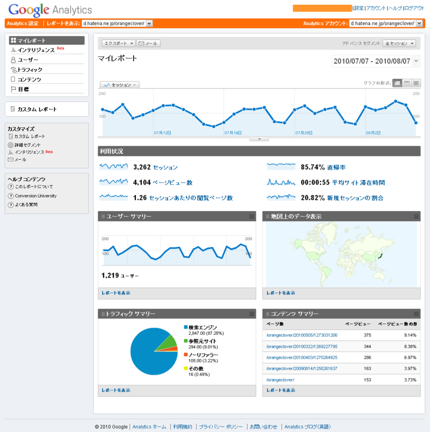The width and height of the screenshot is (430, 432).
Task: Click the drag grip of ユーザー サマリー
Action: (x=103, y=217)
